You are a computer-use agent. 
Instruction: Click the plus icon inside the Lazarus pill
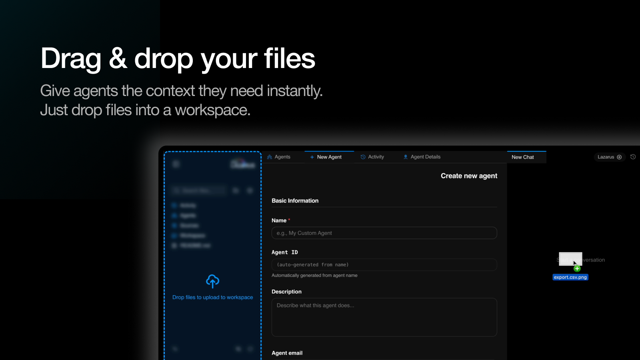(x=619, y=157)
